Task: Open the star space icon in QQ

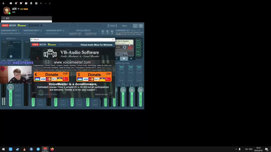Action: click(x=16, y=3)
